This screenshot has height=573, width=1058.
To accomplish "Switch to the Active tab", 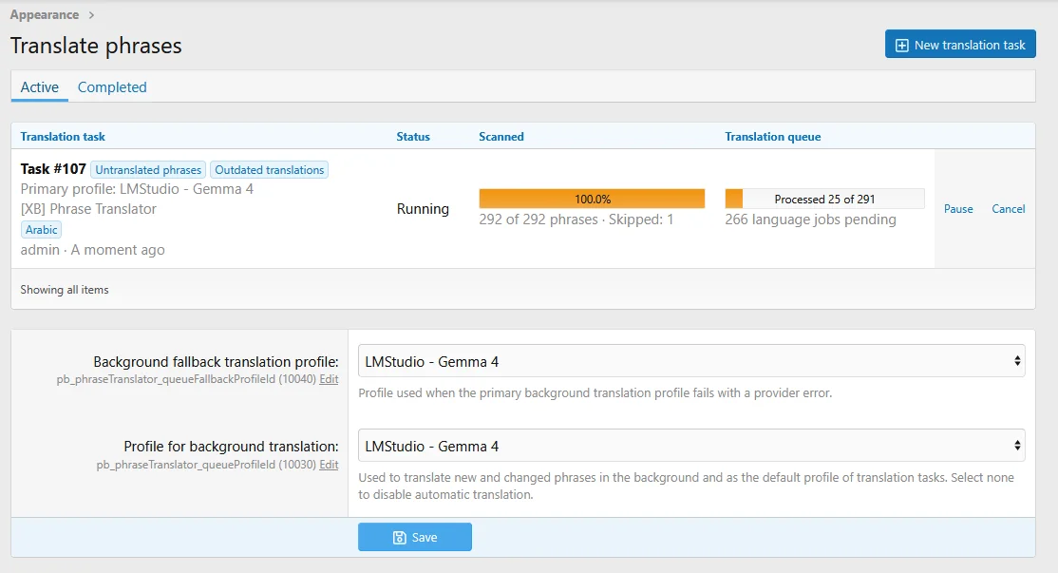I will point(39,87).
